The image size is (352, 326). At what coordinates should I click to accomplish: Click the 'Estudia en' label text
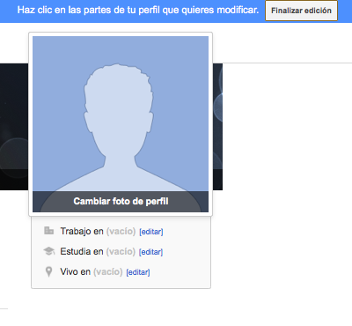coord(82,252)
